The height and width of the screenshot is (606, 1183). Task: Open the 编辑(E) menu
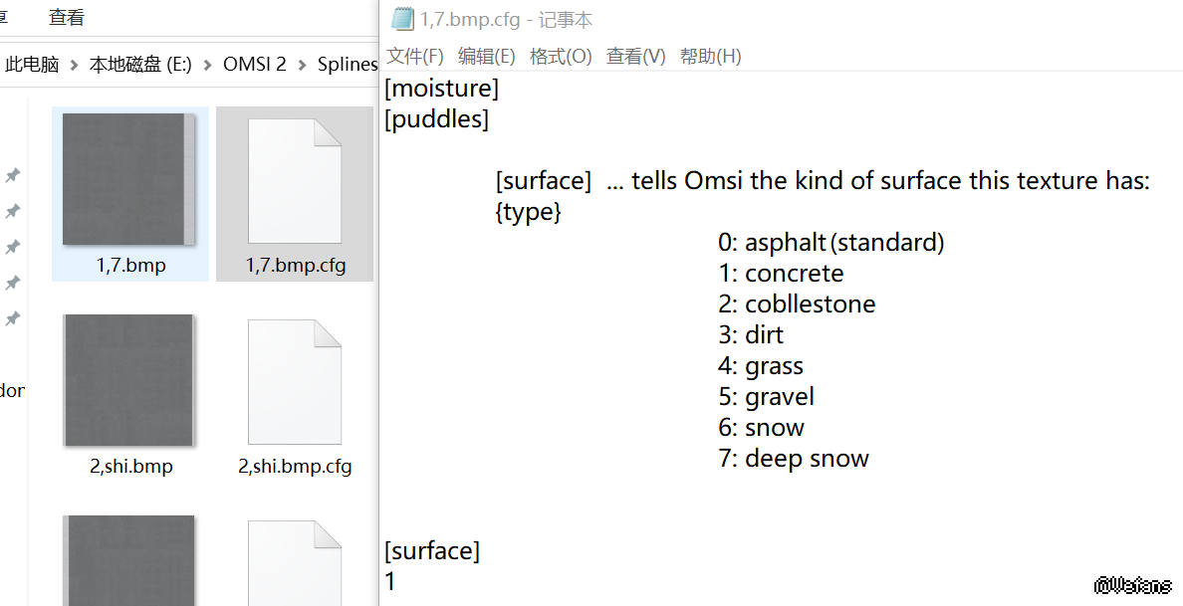(x=487, y=57)
